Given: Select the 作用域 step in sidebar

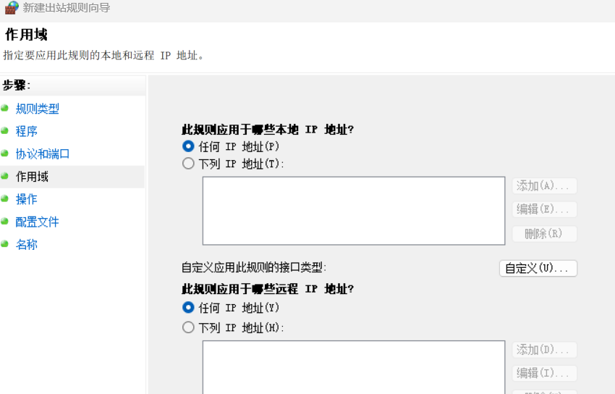Looking at the screenshot, I should 33,177.
